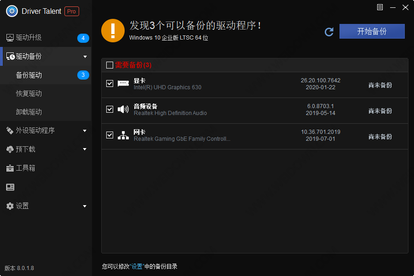Screen dimensions: 414x276
Task: Click the 2019-05-14 date value
Action: pyautogui.click(x=321, y=113)
